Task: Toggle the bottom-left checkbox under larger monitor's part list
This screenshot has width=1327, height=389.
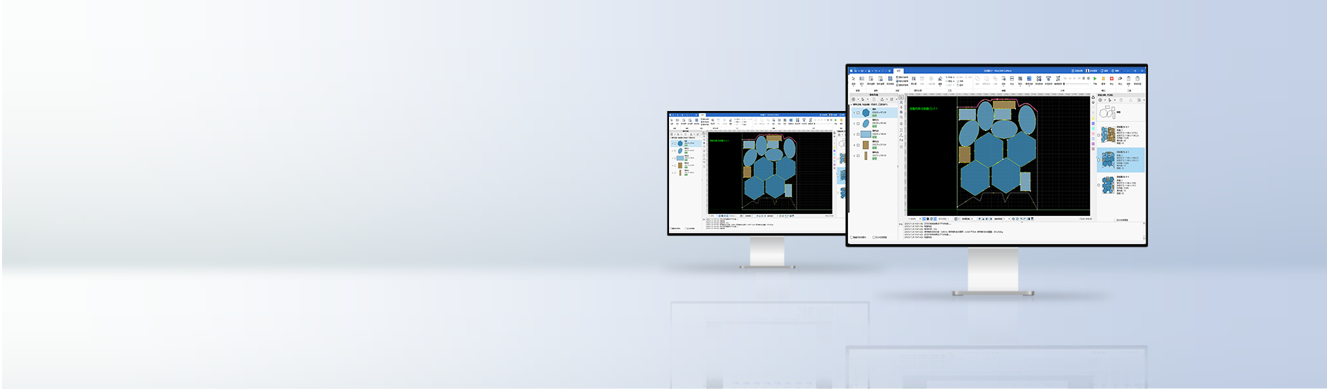Action: pyautogui.click(x=851, y=237)
